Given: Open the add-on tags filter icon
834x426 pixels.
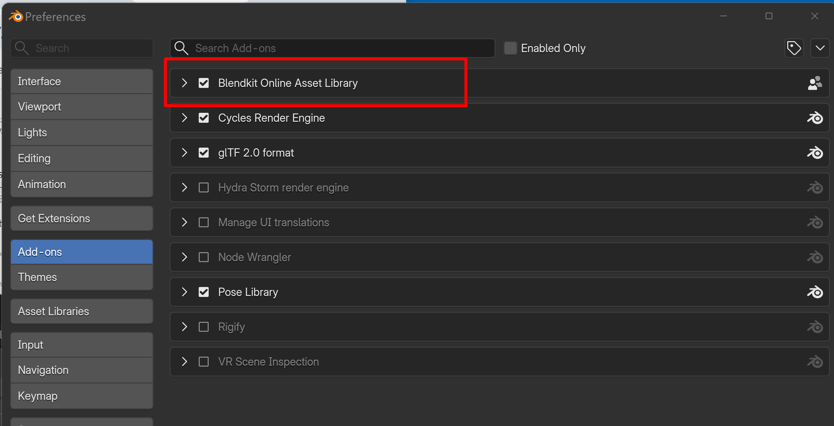Looking at the screenshot, I should click(794, 48).
